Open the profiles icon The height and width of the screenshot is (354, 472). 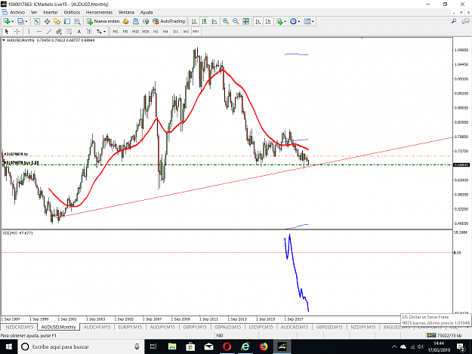pyautogui.click(x=20, y=21)
